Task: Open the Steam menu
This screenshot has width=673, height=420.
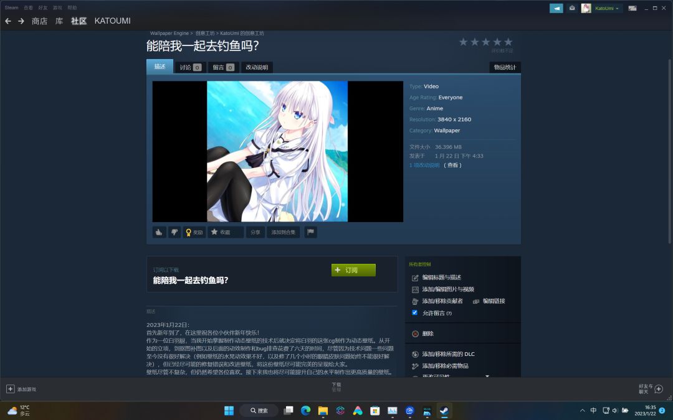Action: pos(12,7)
